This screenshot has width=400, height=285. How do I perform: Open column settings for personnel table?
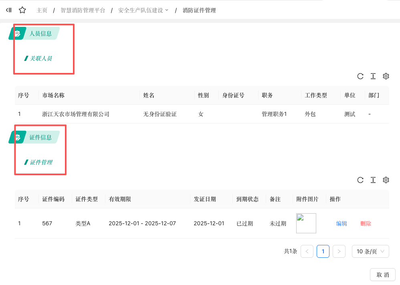click(x=386, y=76)
